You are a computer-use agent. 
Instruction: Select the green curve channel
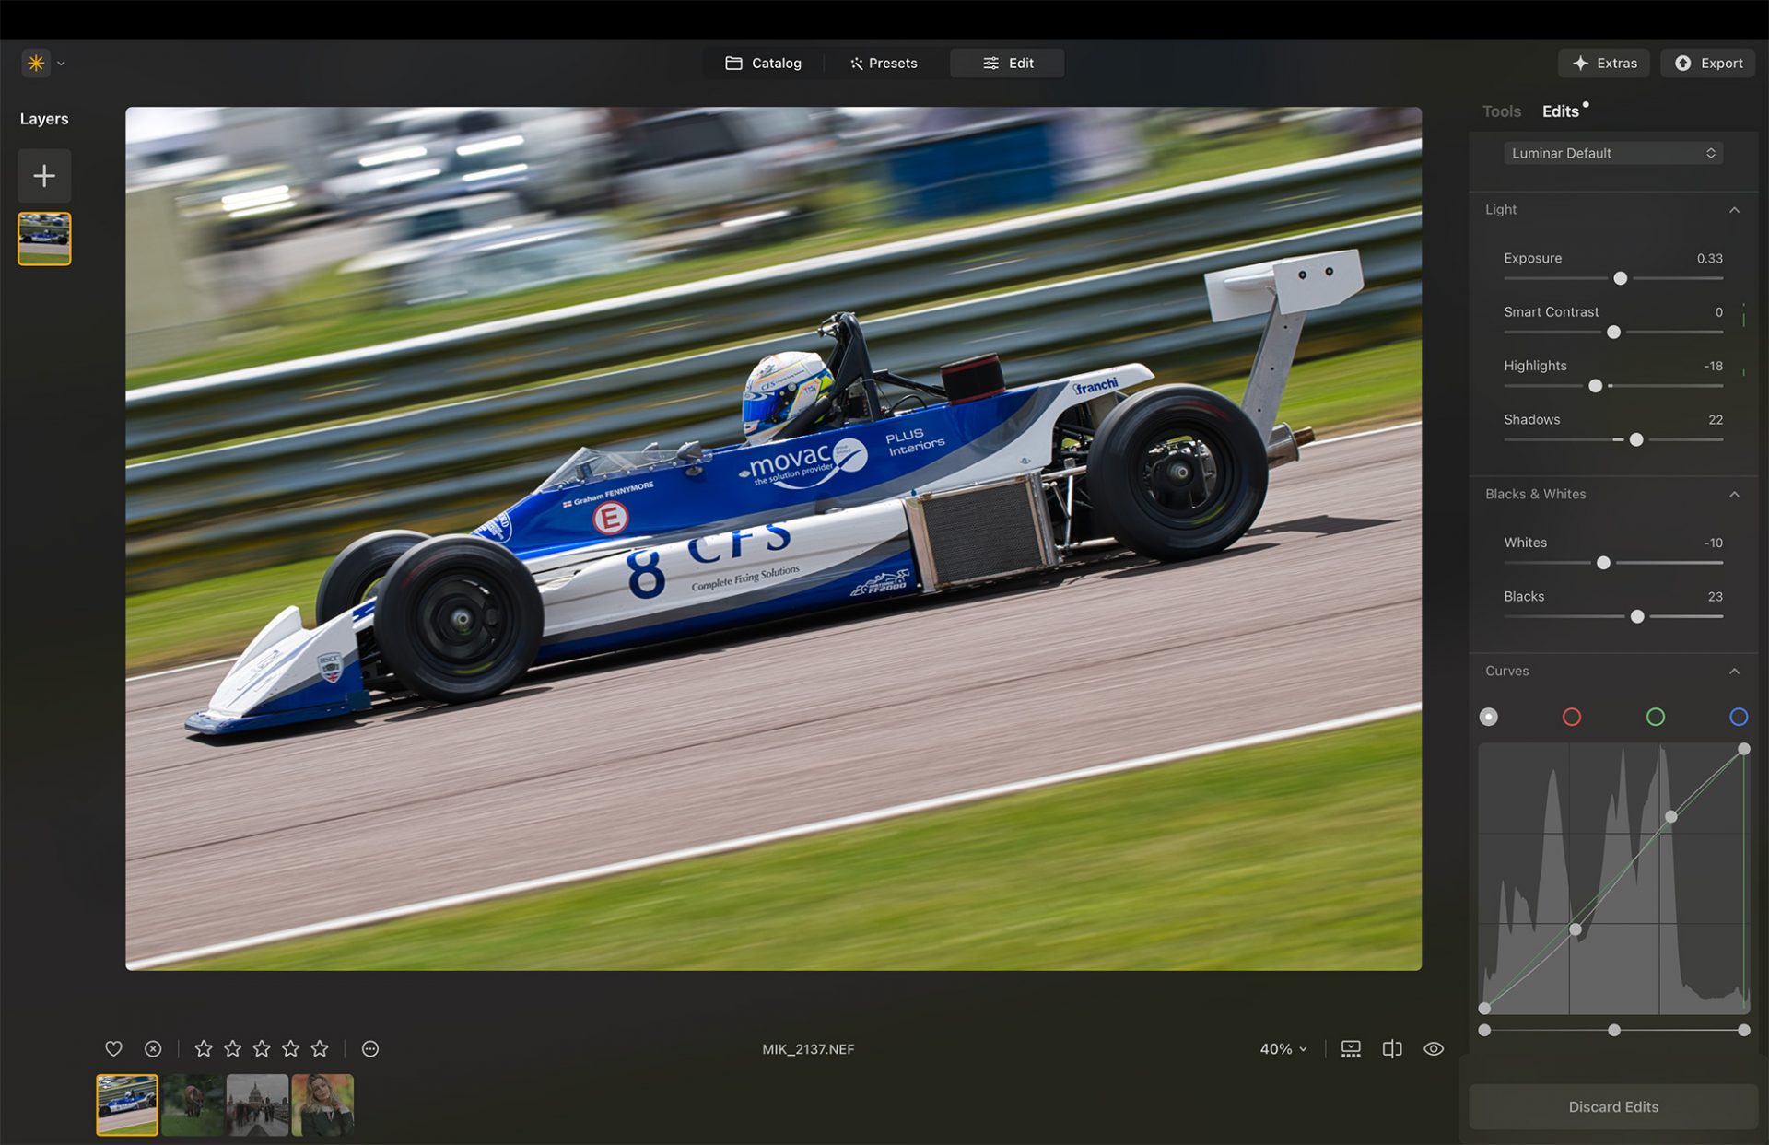[x=1656, y=717]
